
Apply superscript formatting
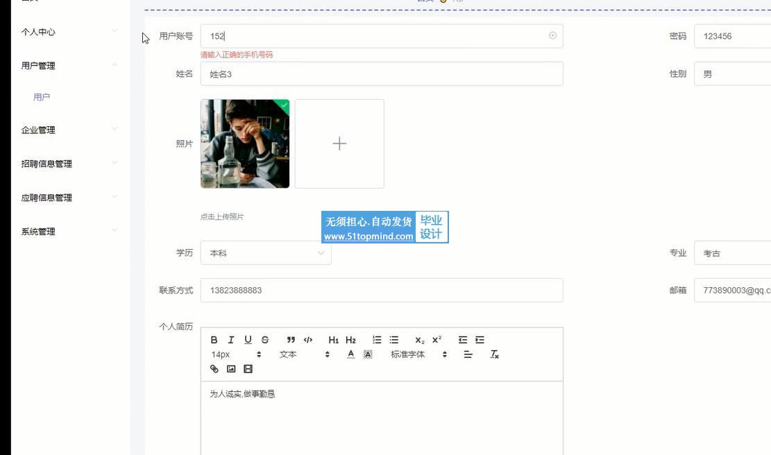pyautogui.click(x=437, y=340)
